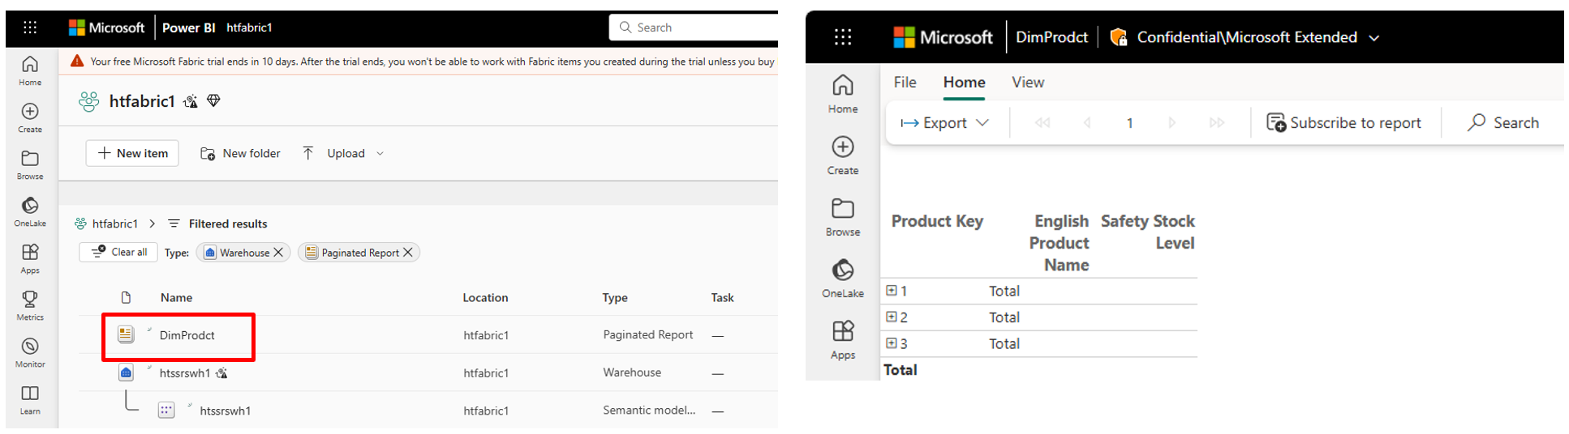1569x434 pixels.
Task: Click the Create plus icon in report sidebar
Action: tap(843, 153)
